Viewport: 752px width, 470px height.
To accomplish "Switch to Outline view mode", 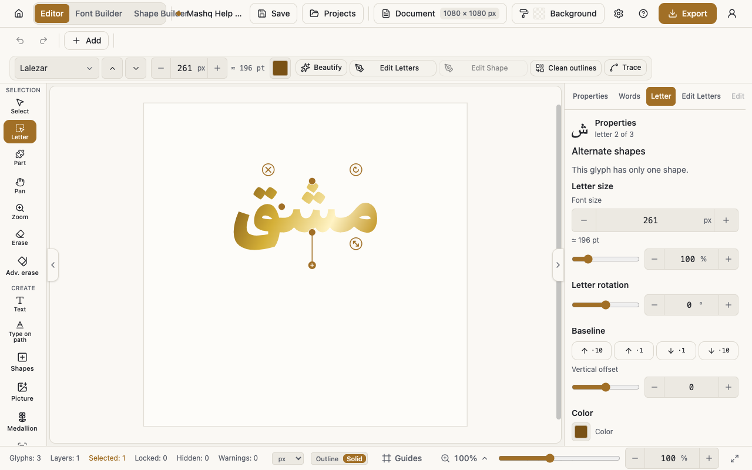I will [x=327, y=459].
